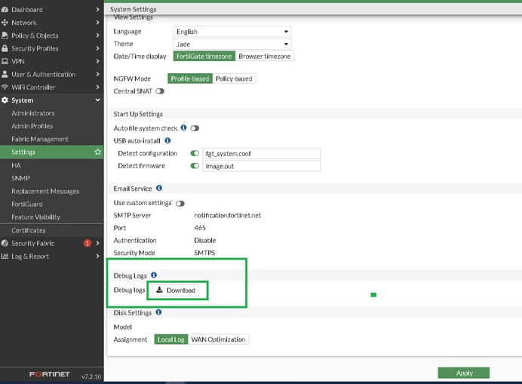522x384 pixels.
Task: Click the Email Service info icon
Action: click(159, 188)
